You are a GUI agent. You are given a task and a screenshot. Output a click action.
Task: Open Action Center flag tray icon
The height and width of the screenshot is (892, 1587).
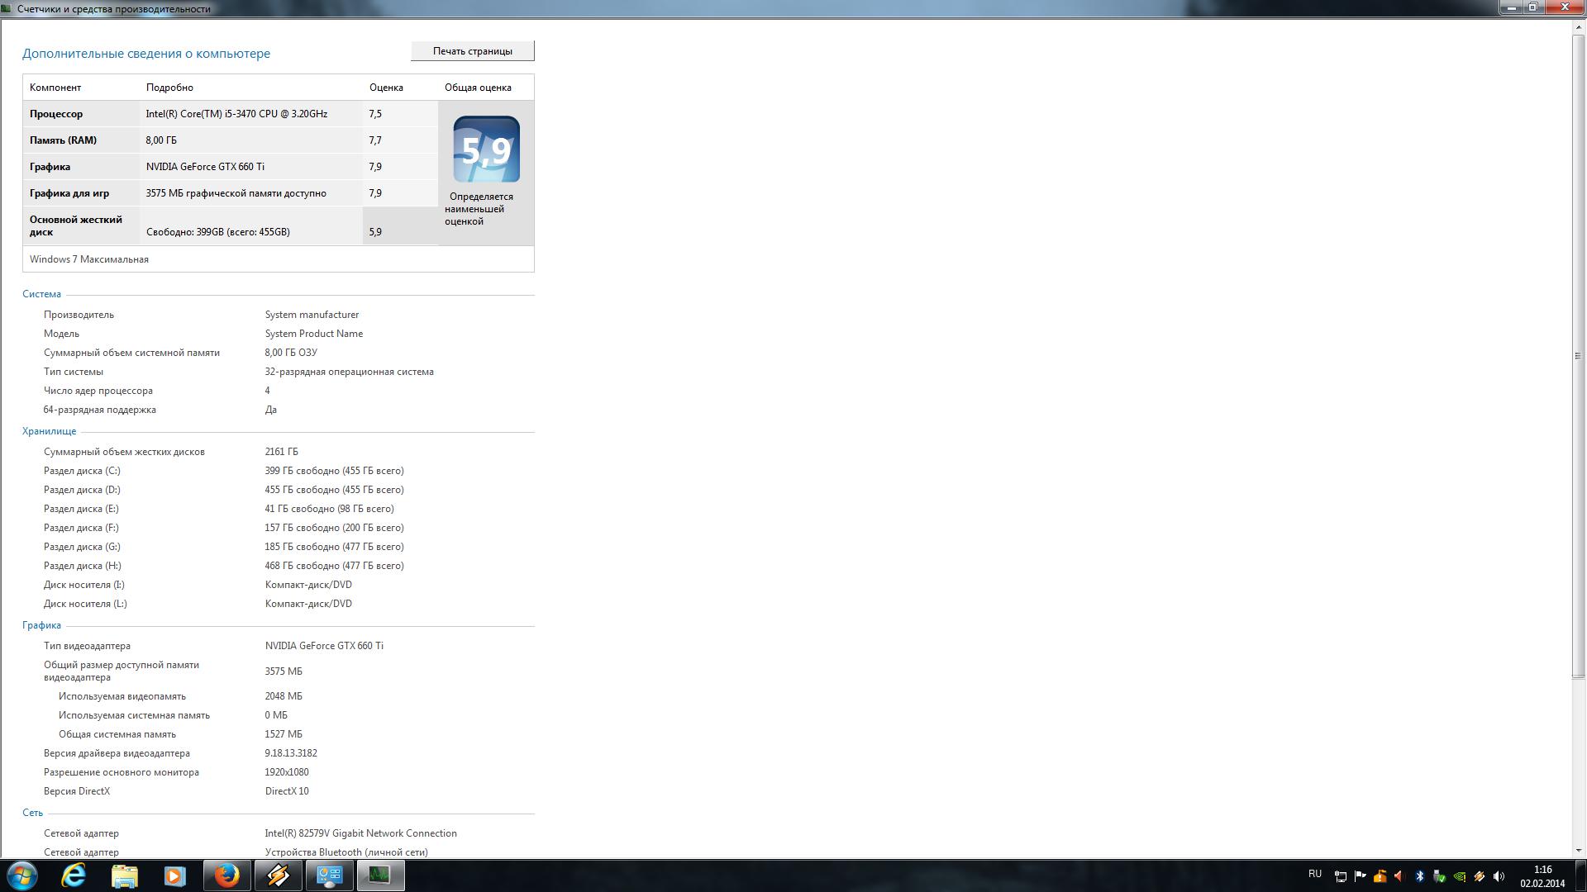click(x=1360, y=876)
